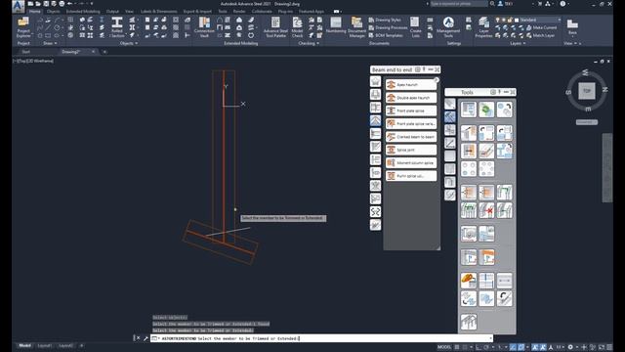This screenshot has height=352, width=625.
Task: Choose Moment column splice joint
Action: tap(411, 163)
